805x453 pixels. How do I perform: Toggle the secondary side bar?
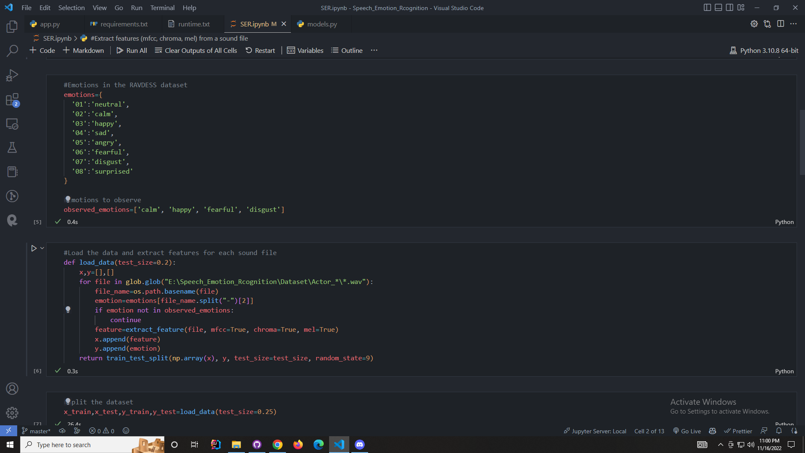coord(730,7)
